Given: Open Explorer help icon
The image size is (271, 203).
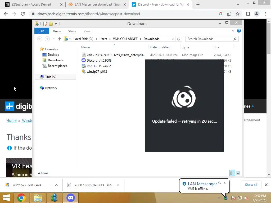Looking at the screenshot, I should tap(239, 31).
